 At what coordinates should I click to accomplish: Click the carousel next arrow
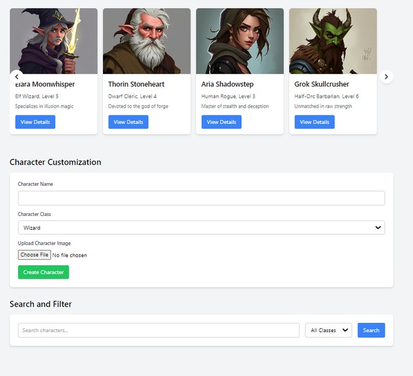coord(386,77)
